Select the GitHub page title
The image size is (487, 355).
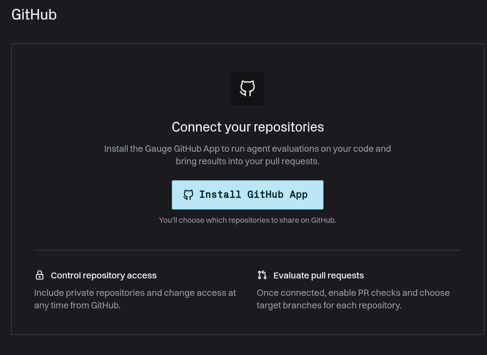click(34, 15)
